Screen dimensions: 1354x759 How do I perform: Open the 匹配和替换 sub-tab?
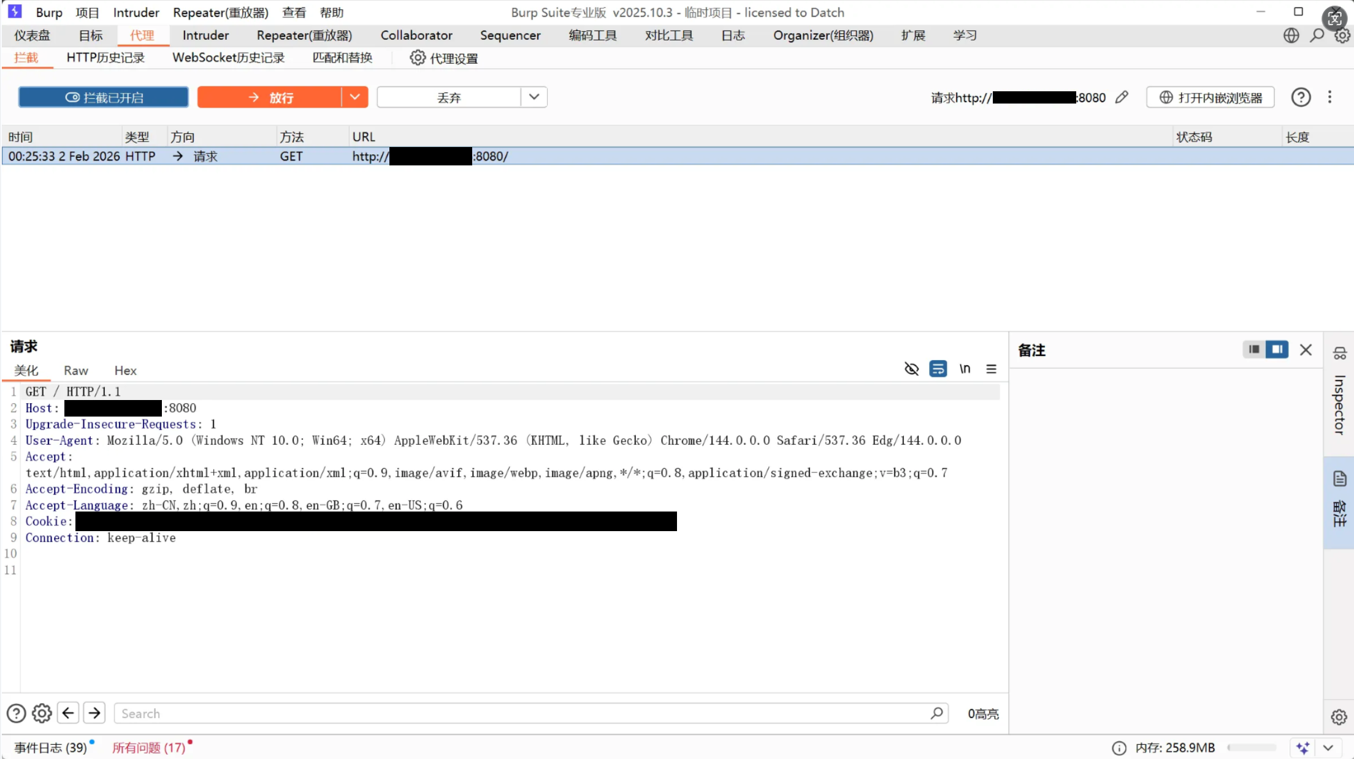point(342,58)
